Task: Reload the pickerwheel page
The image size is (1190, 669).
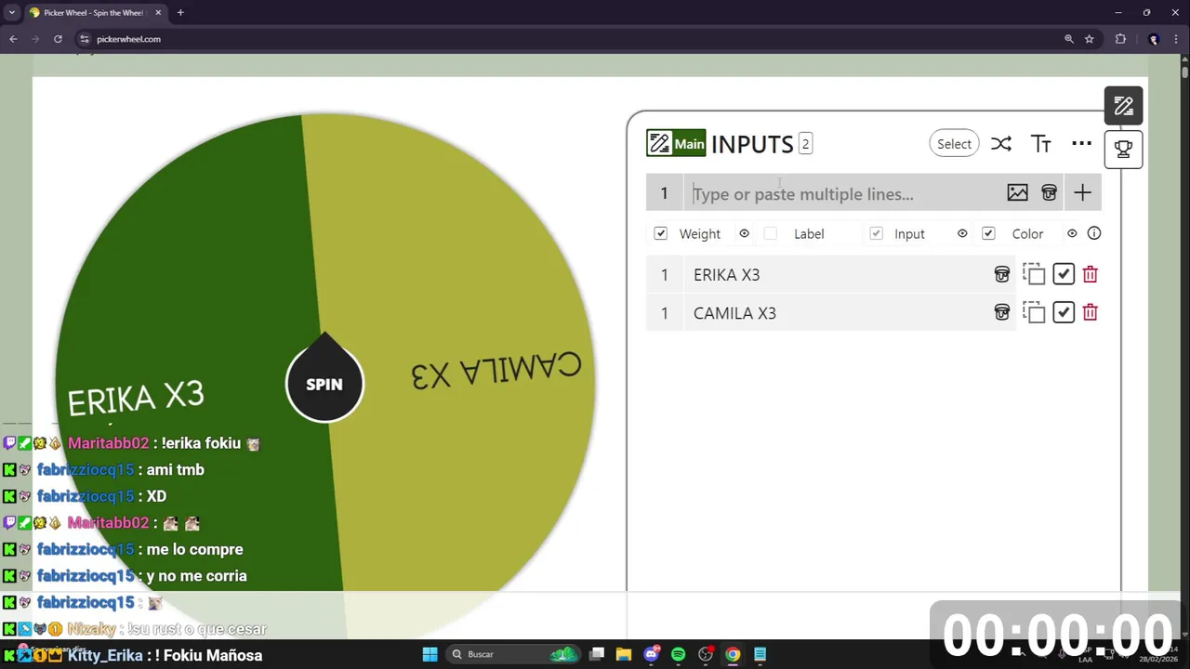Action: tap(58, 39)
